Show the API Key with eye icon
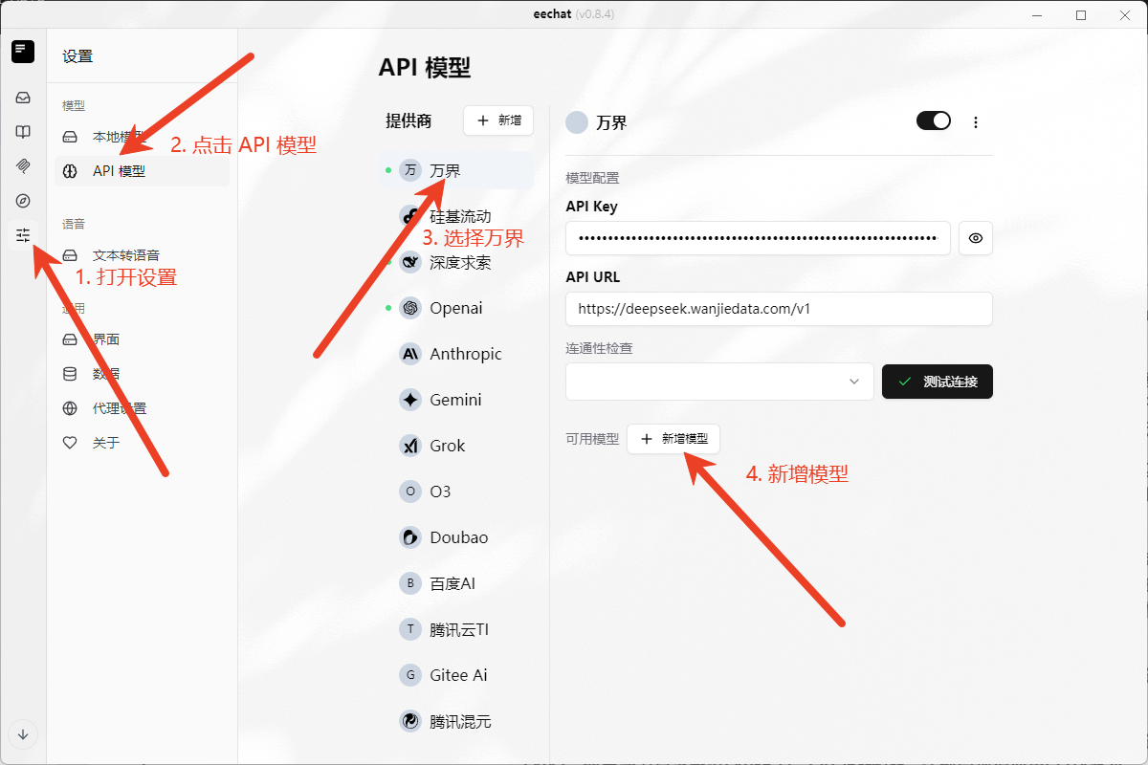1148x765 pixels. pos(976,238)
